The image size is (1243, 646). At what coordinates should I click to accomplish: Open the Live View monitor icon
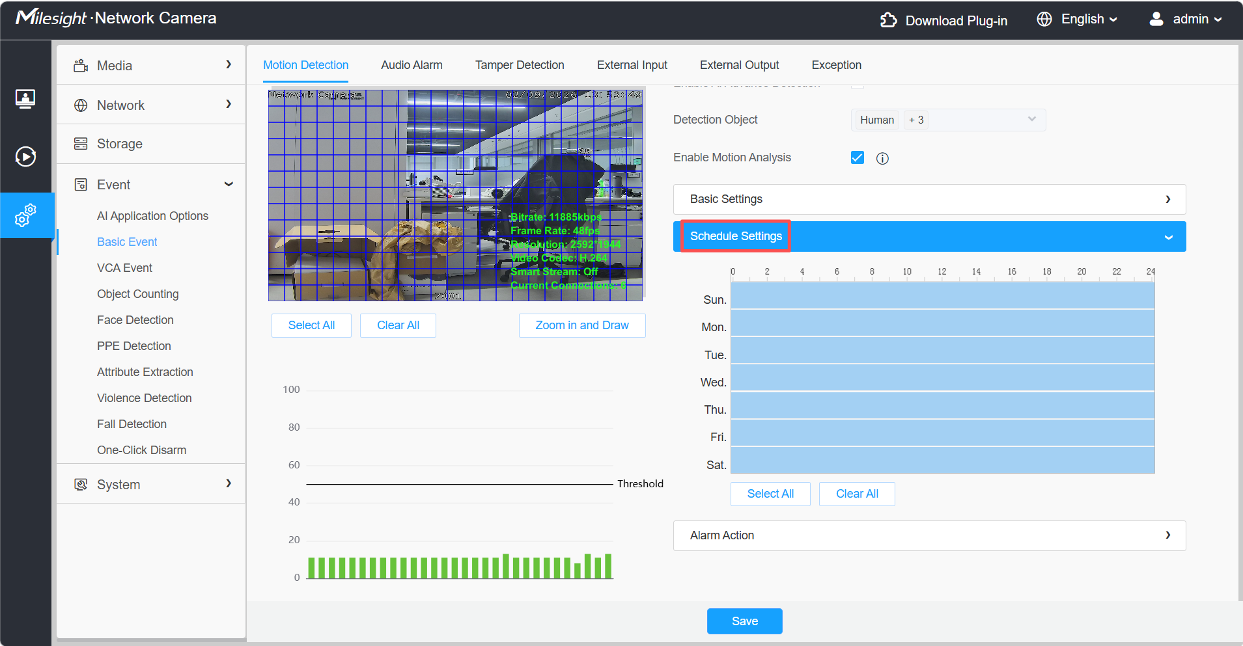click(25, 99)
